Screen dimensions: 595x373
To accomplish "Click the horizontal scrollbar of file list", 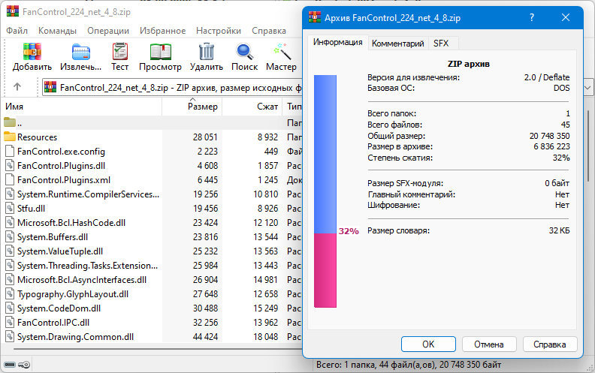I will (158, 348).
